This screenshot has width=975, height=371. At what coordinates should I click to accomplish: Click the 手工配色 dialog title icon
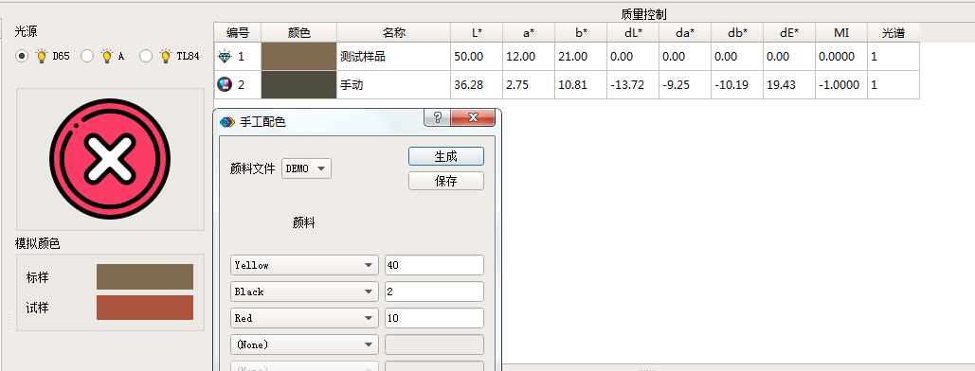227,122
